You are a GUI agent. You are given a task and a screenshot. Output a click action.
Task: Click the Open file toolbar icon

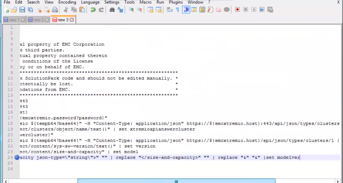coord(14,10)
